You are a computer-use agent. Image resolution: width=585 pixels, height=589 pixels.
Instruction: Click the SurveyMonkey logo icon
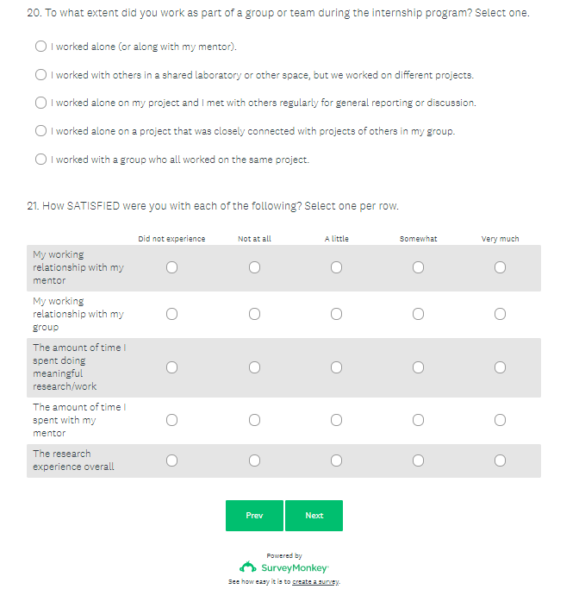click(x=247, y=567)
